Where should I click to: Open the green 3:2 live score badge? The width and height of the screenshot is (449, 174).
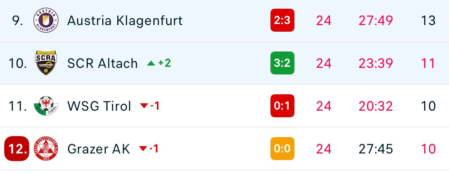282,63
